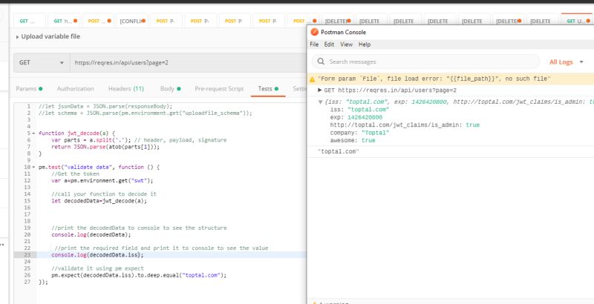The image size is (594, 304).
Task: Click line 23 console.log(decodedData.iss) code
Action: [x=97, y=255]
